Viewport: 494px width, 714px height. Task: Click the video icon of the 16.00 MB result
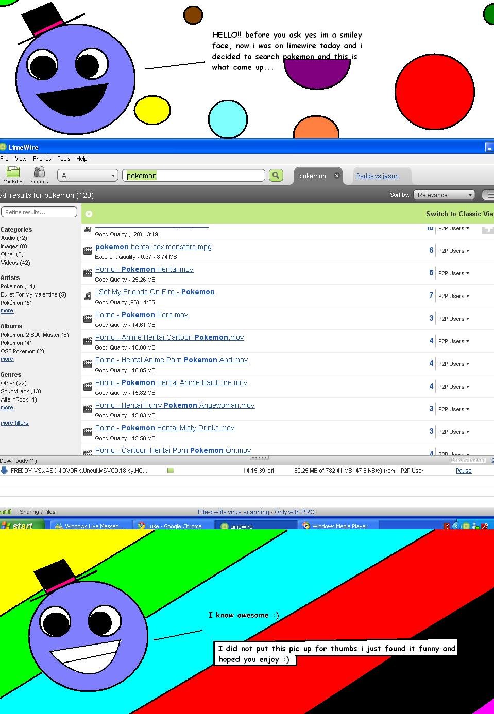[x=88, y=341]
